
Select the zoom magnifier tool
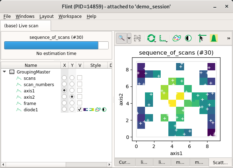(x=122, y=38)
